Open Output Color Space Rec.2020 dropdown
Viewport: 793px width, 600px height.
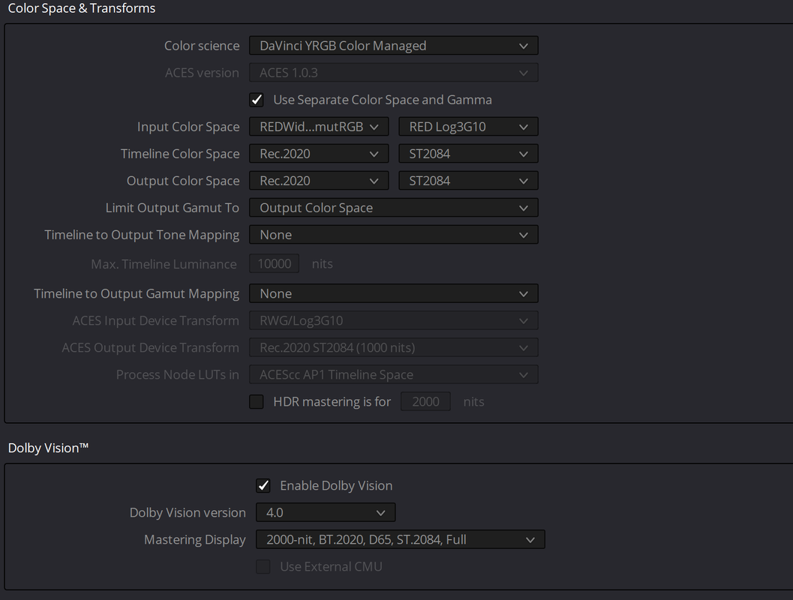[x=319, y=181]
